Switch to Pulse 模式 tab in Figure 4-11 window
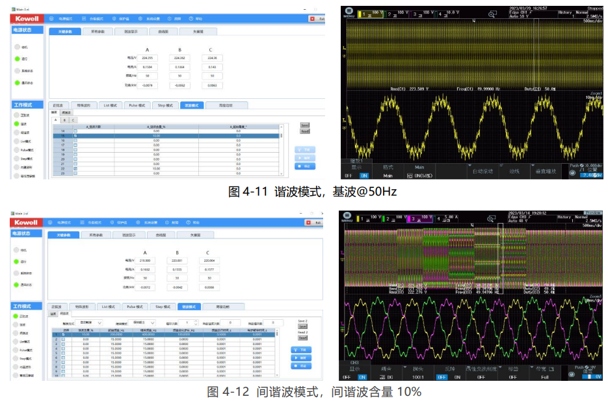Image resolution: width=608 pixels, height=401 pixels. point(137,105)
